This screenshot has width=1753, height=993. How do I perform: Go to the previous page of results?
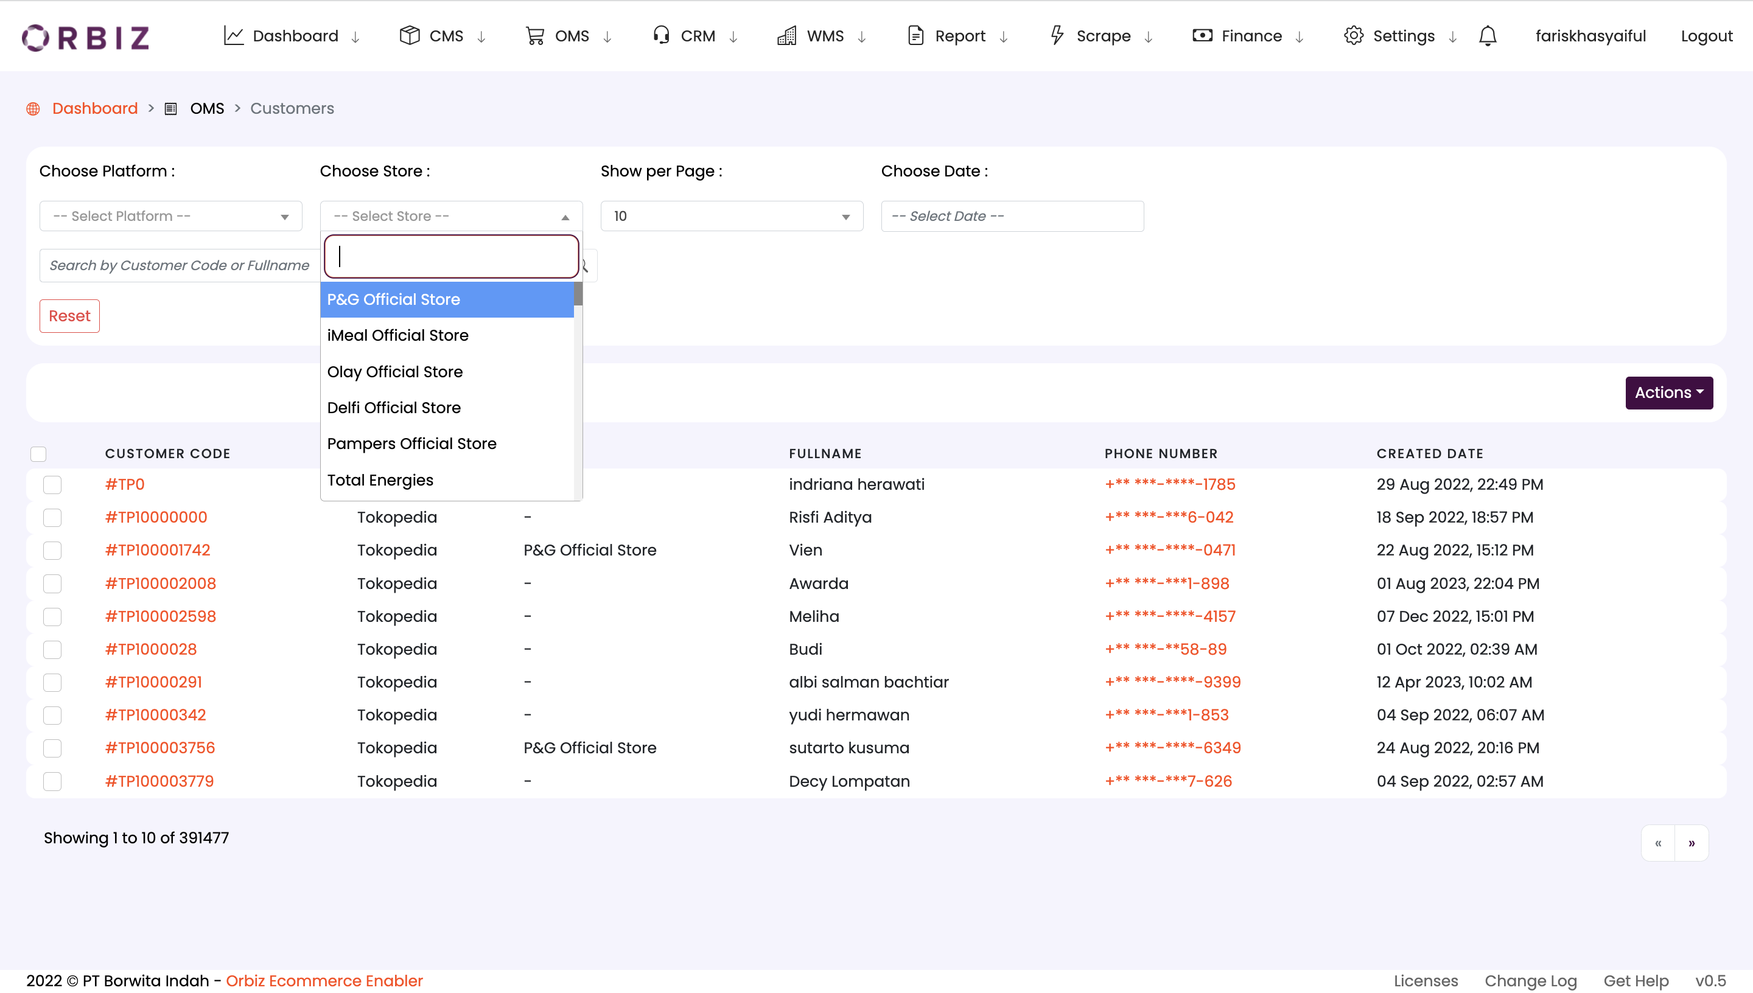(x=1658, y=844)
